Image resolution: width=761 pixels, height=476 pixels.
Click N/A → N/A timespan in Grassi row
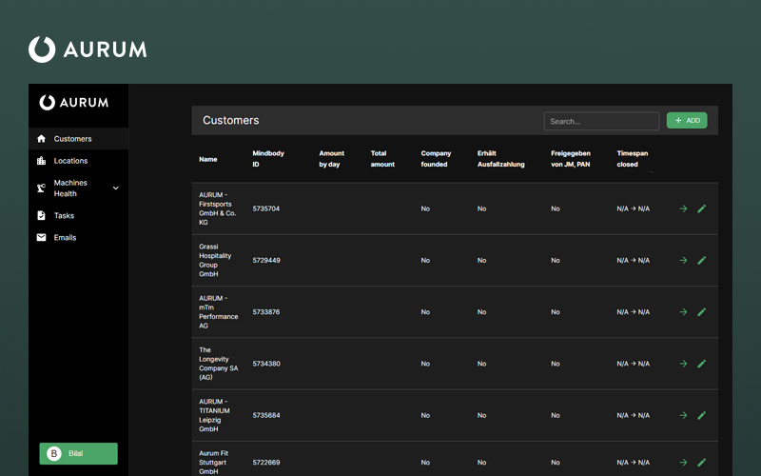tap(633, 260)
